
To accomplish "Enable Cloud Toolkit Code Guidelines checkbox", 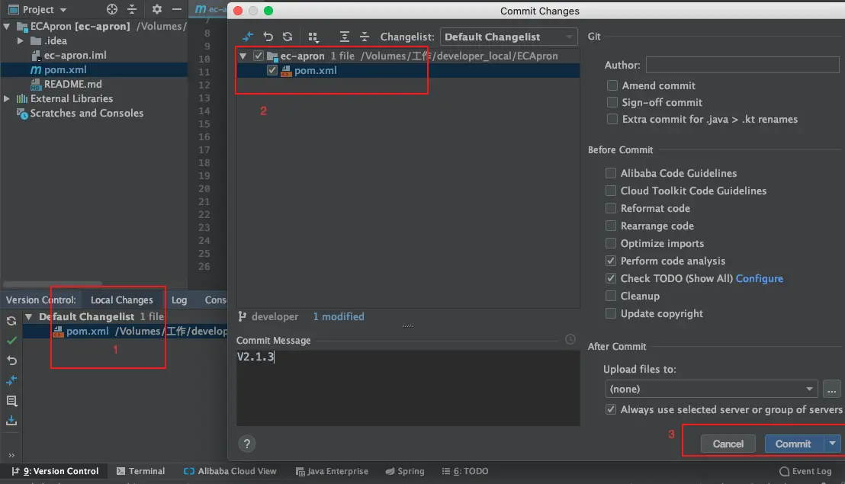I will 611,191.
